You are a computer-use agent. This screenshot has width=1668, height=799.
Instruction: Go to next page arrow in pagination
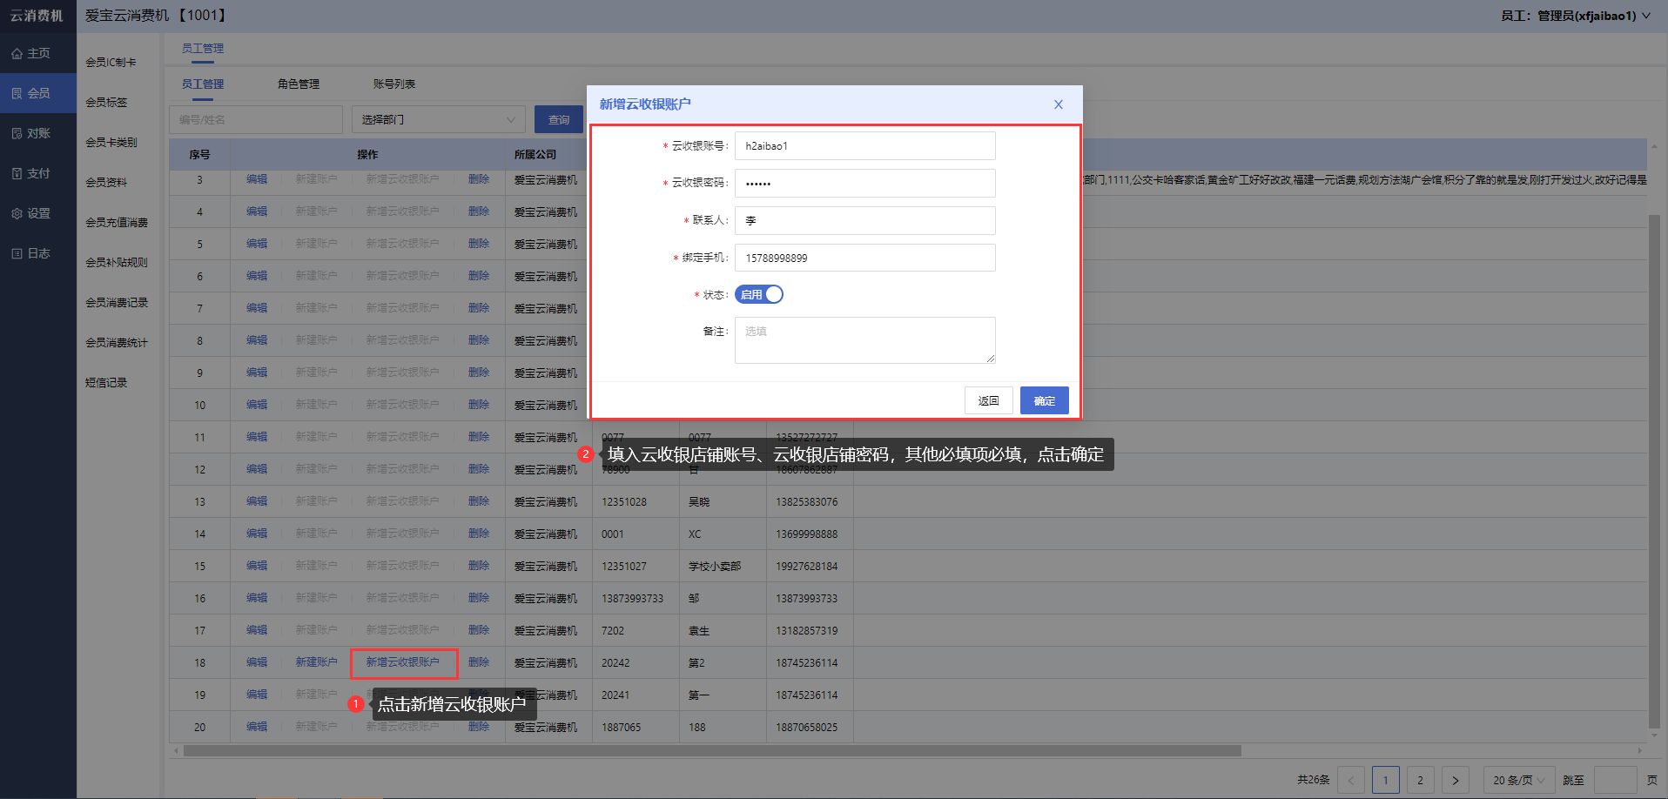[x=1455, y=780]
